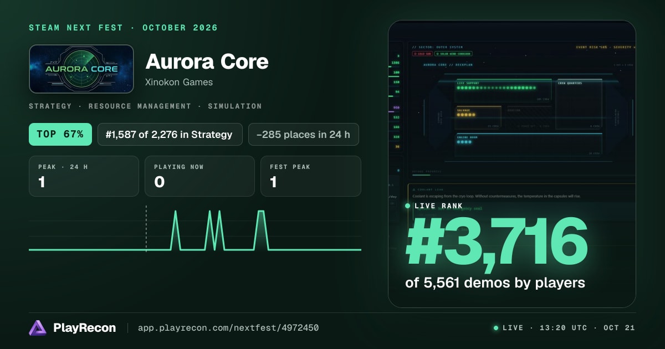Click the PlayRecon purple triangle logo
Viewport: 665px width, 349px height.
38,328
